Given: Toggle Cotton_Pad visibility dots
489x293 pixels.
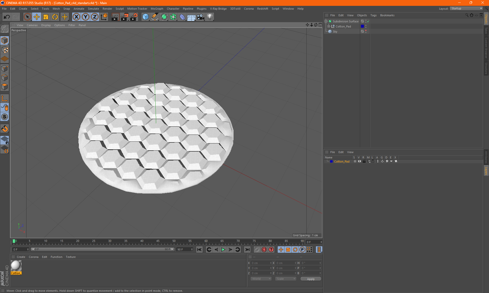Looking at the screenshot, I should click(366, 26).
